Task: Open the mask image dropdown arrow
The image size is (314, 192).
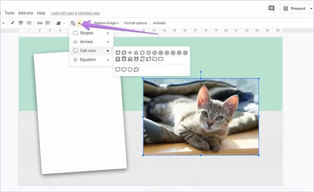Action: [79, 23]
